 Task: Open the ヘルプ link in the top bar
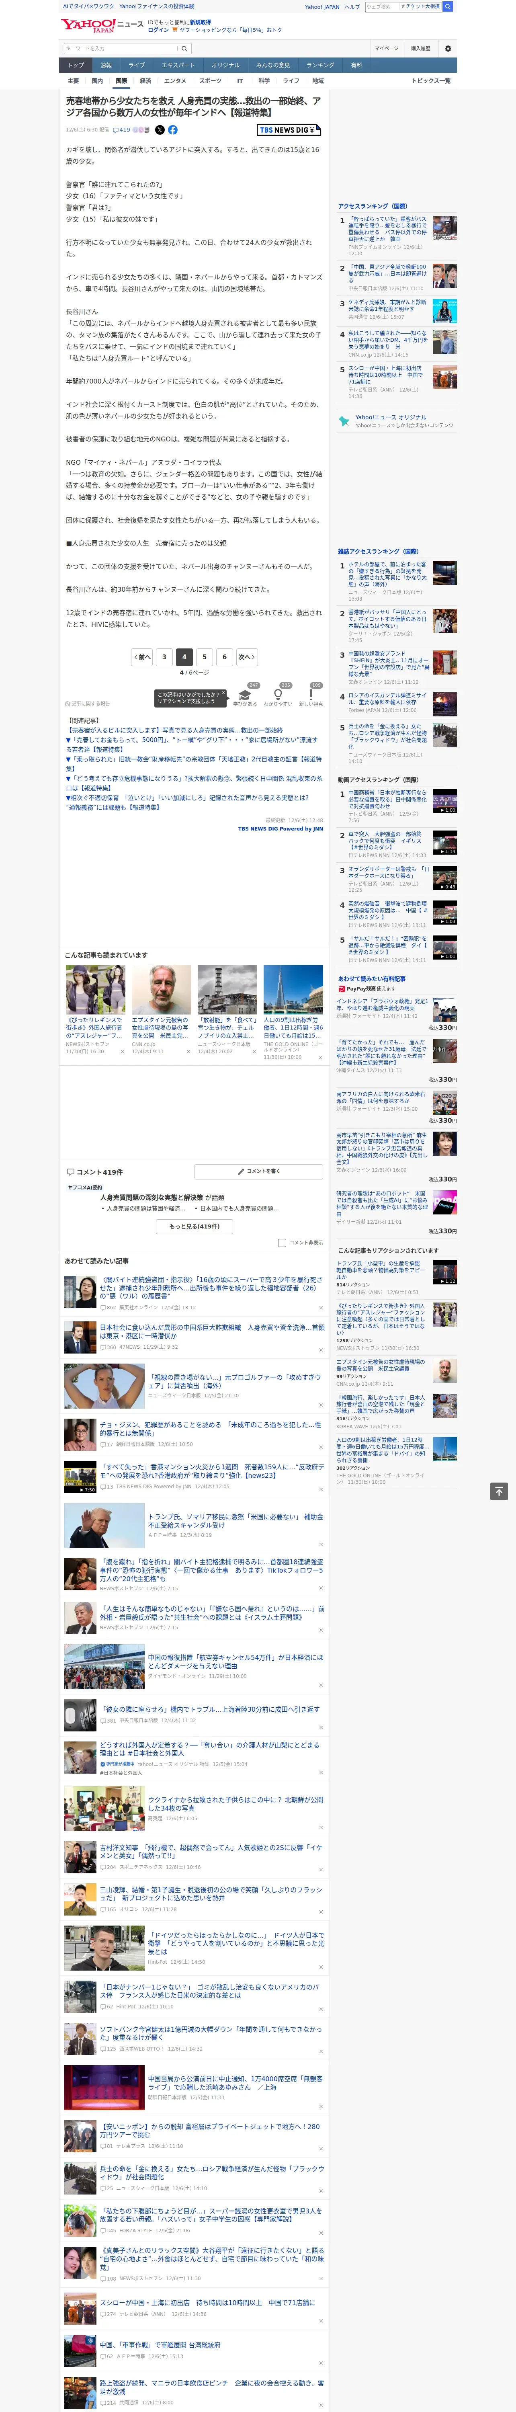click(x=352, y=6)
